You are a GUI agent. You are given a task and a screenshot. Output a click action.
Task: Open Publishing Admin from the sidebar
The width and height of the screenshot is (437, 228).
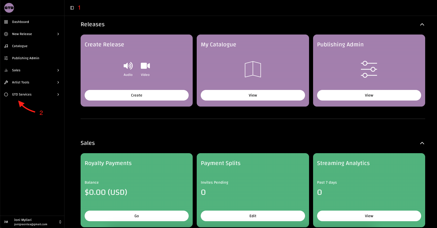click(x=26, y=58)
